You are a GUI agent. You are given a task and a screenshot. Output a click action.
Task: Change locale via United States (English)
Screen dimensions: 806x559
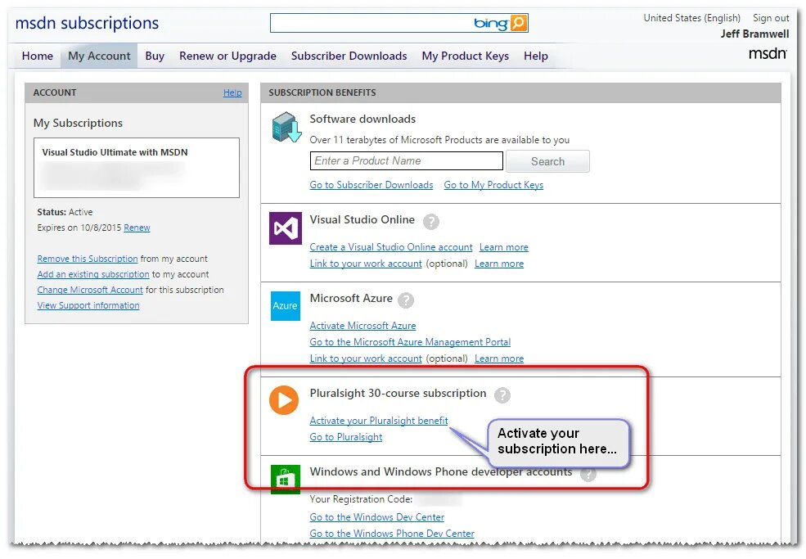(x=692, y=18)
